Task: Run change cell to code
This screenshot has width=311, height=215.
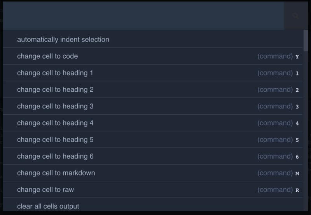Action: point(47,56)
